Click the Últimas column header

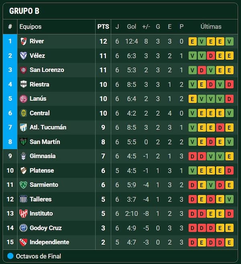pyautogui.click(x=211, y=27)
